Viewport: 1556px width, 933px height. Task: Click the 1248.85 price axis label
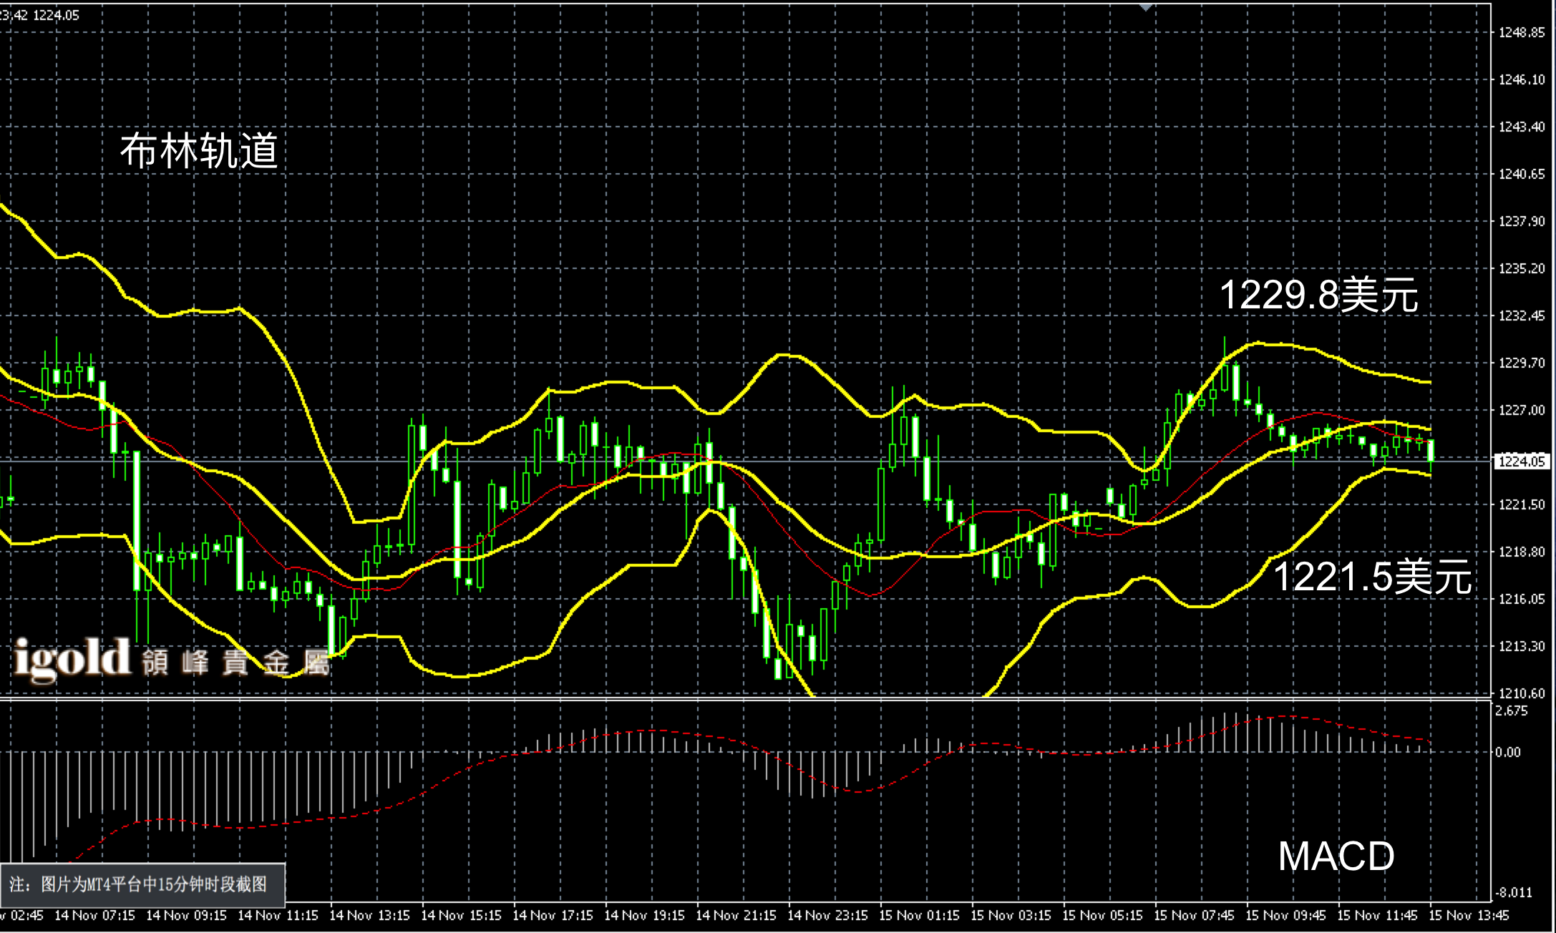tap(1522, 32)
